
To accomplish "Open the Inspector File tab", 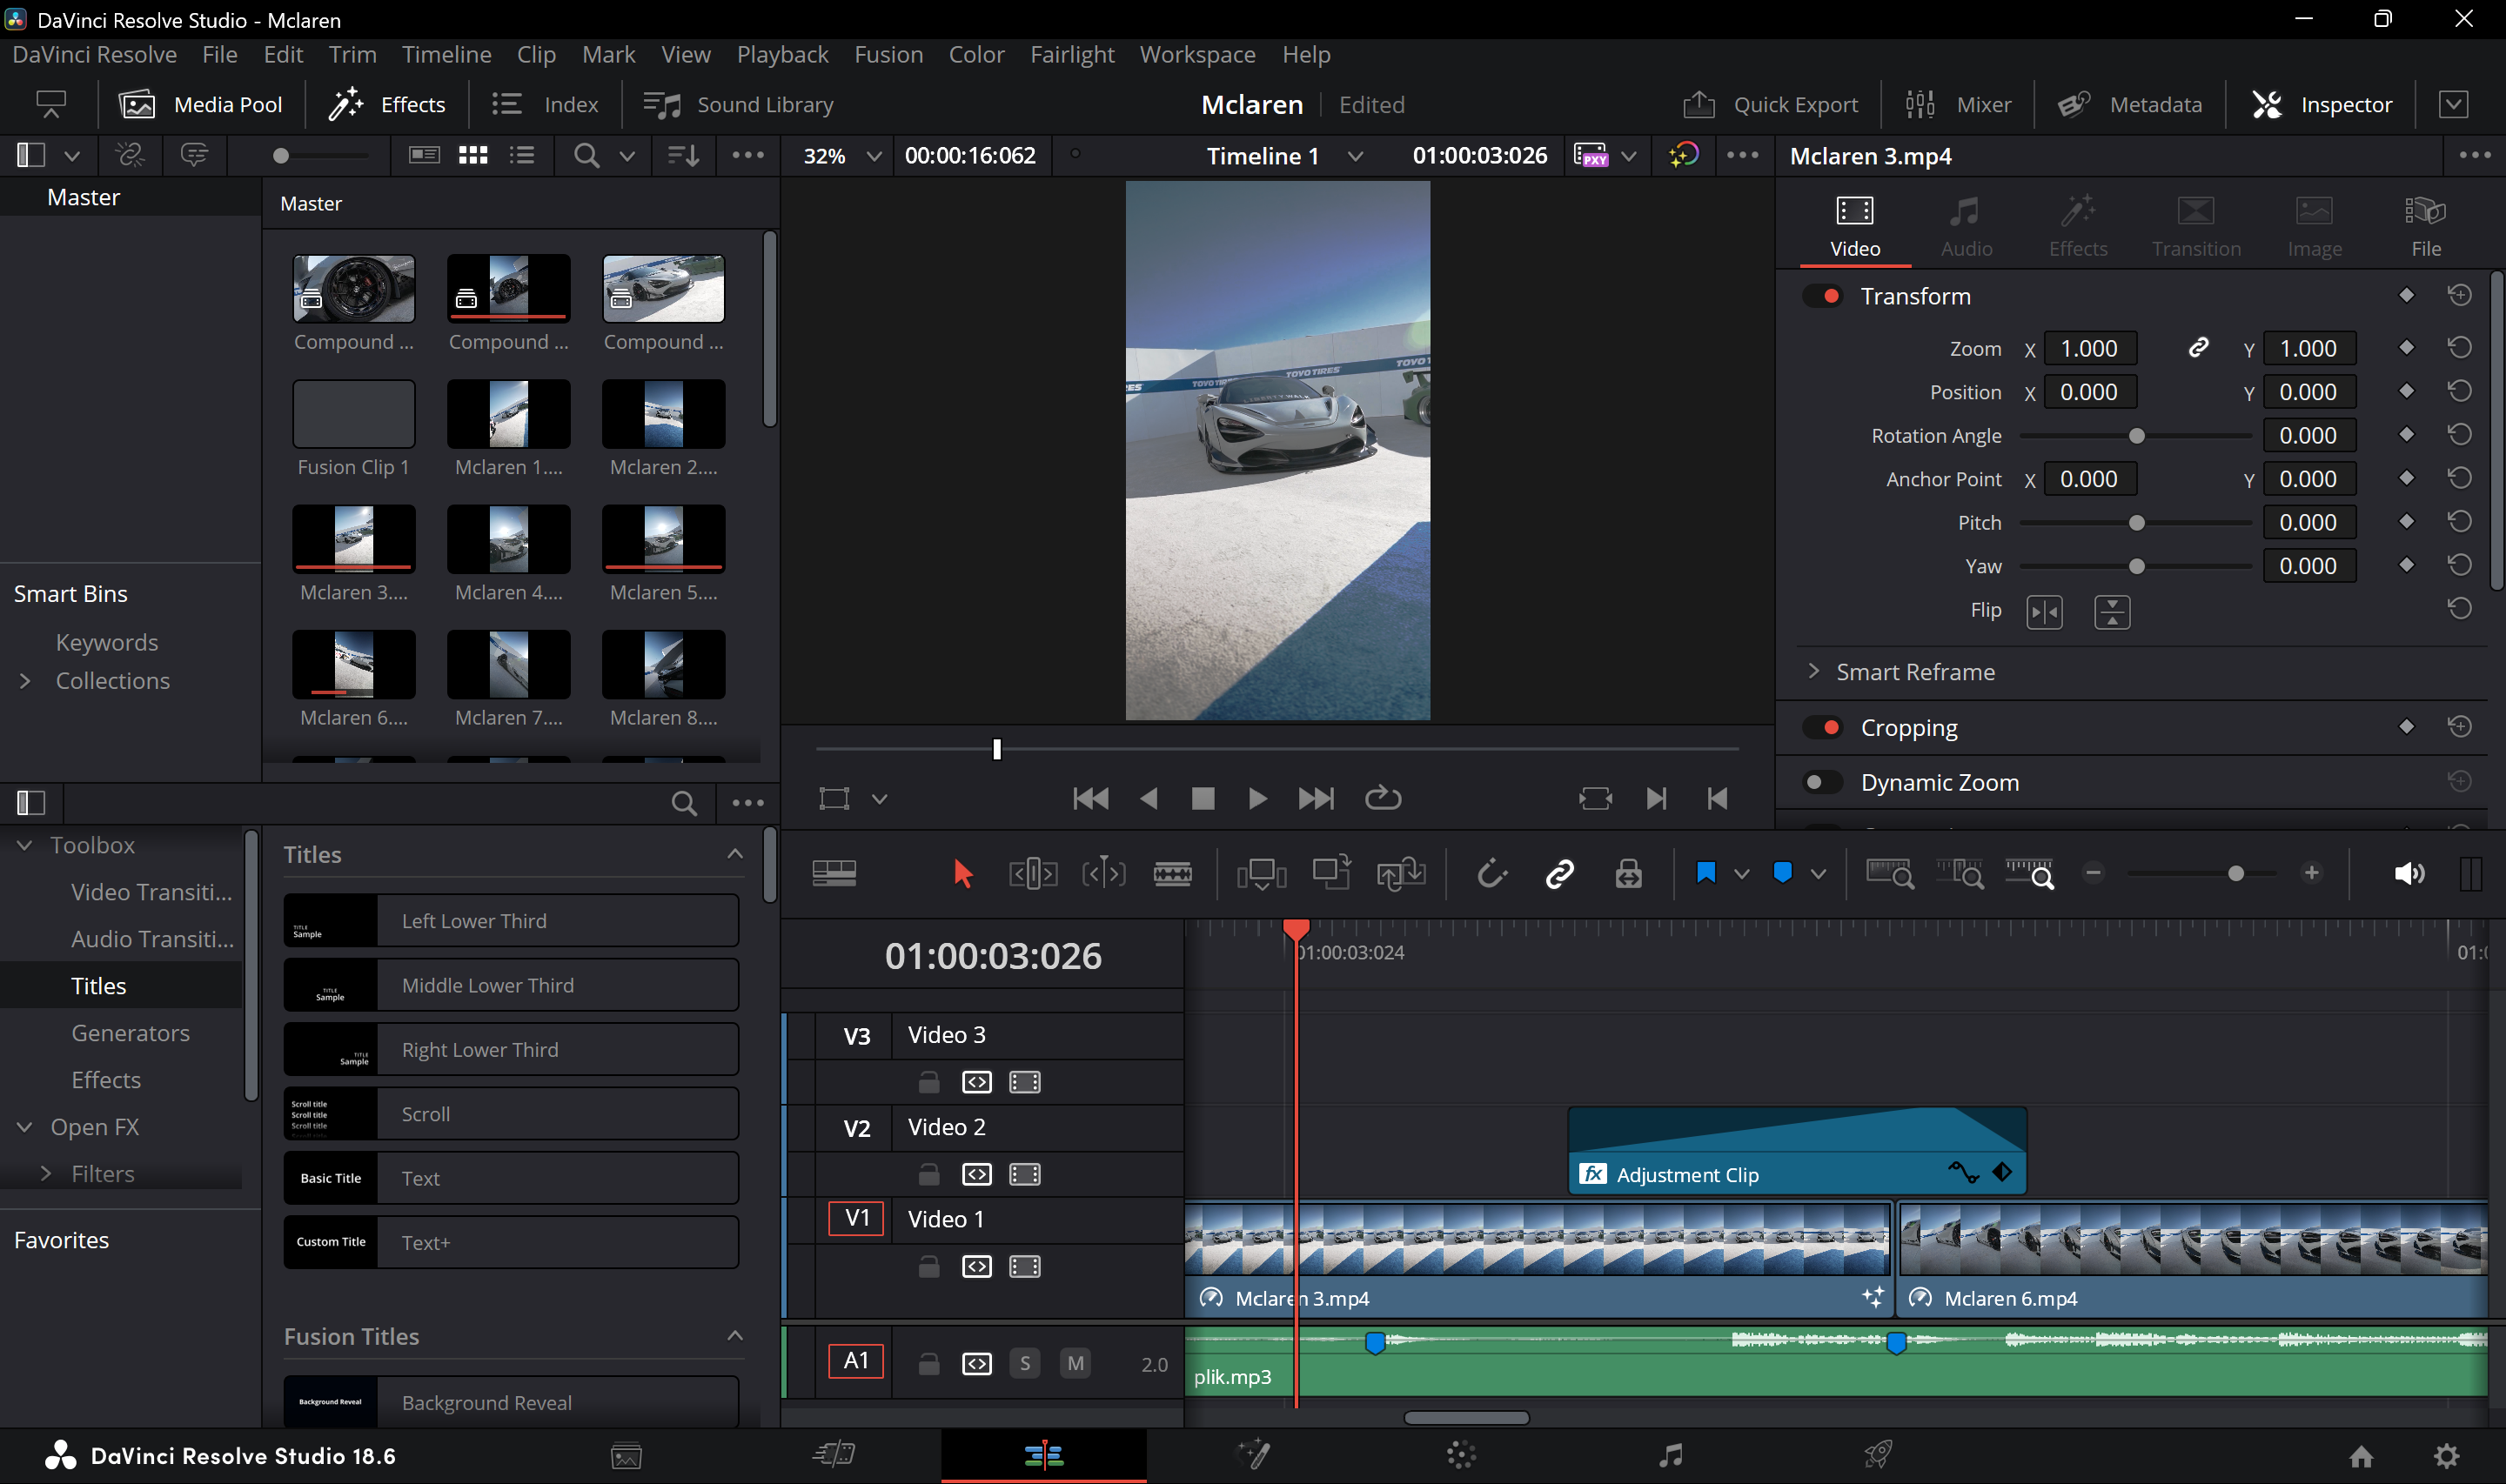I will point(2426,228).
